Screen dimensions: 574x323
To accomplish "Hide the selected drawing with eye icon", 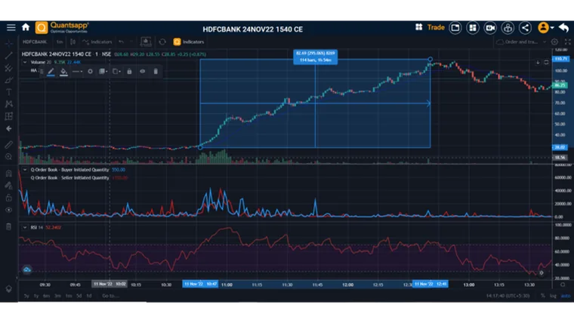I will 143,72.
